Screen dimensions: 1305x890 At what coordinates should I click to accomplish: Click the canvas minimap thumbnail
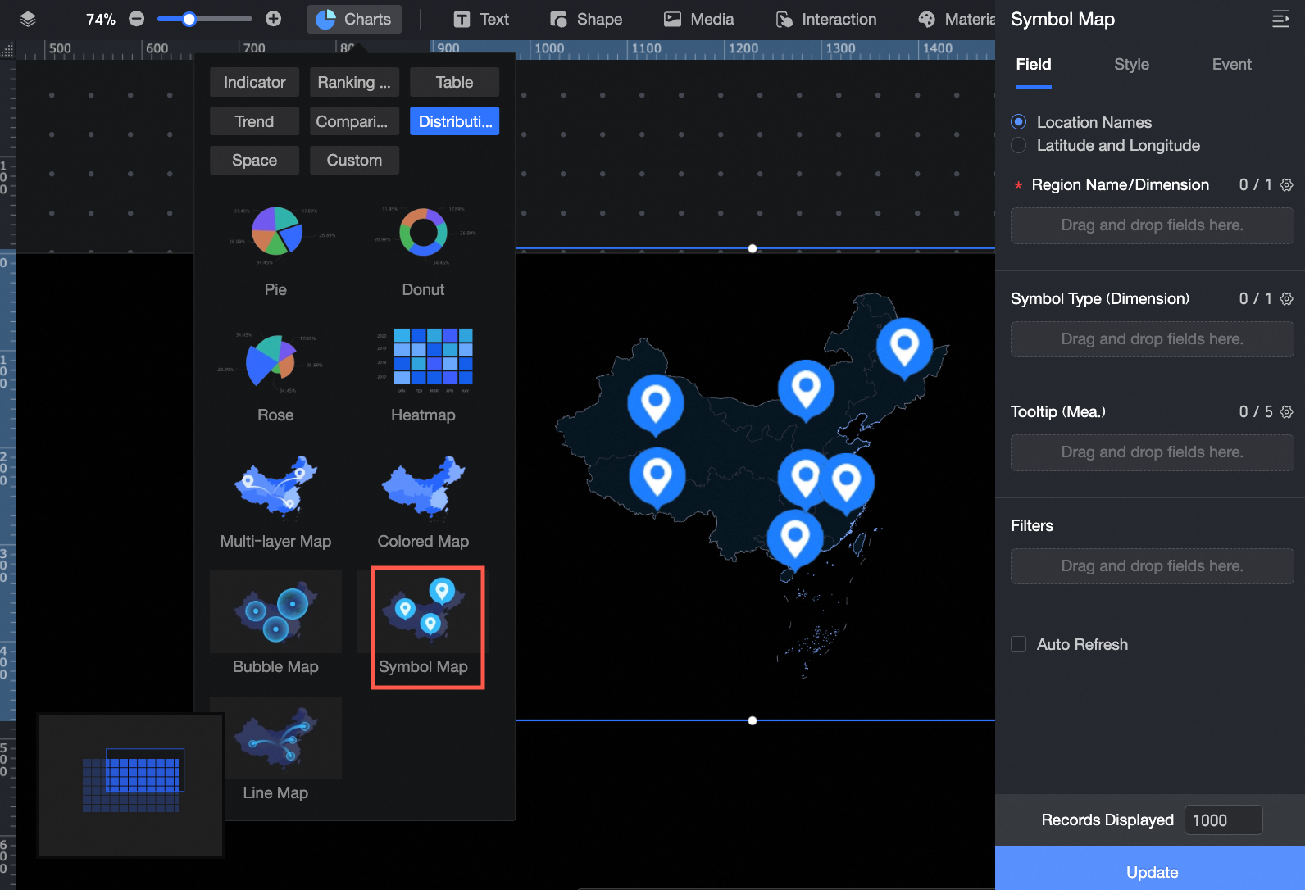click(130, 785)
